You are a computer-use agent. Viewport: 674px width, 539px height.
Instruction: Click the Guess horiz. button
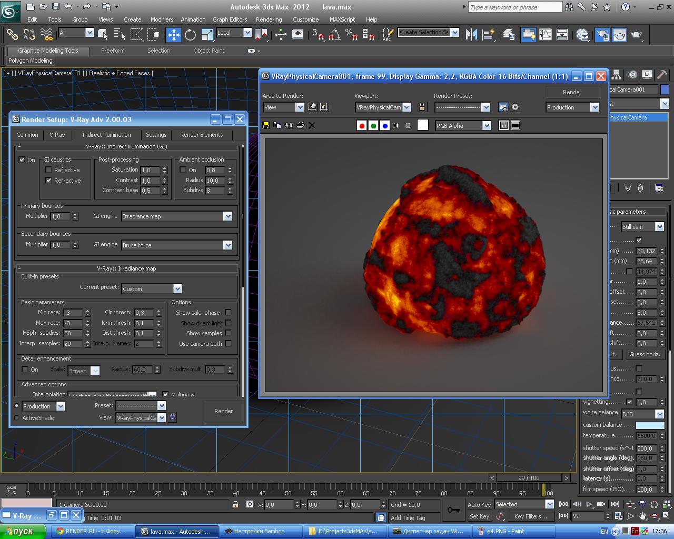644,354
